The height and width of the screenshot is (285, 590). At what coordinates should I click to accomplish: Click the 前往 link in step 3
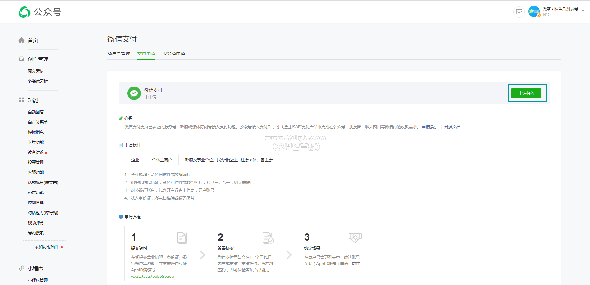(x=356, y=264)
